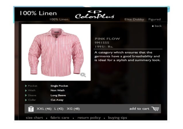183x129 pixels.
Task: Click the add to cart button
Action: pyautogui.click(x=144, y=109)
